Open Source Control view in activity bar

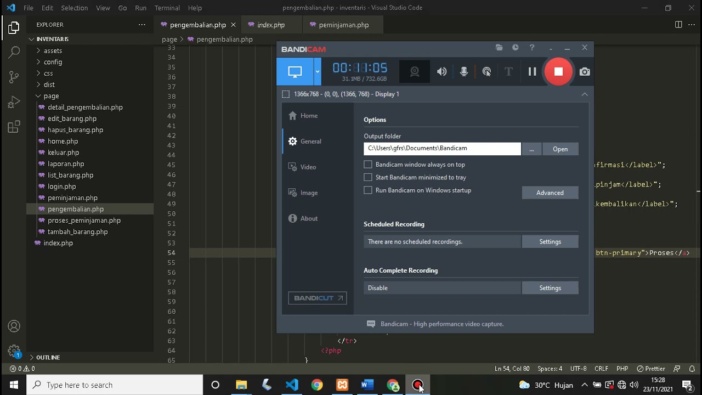coord(14,77)
